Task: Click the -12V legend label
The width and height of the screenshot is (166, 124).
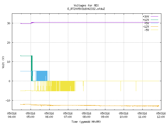Action: coord(146,27)
